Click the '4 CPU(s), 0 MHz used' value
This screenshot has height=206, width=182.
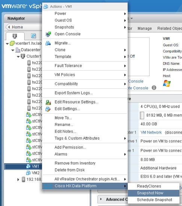[x=160, y=107]
